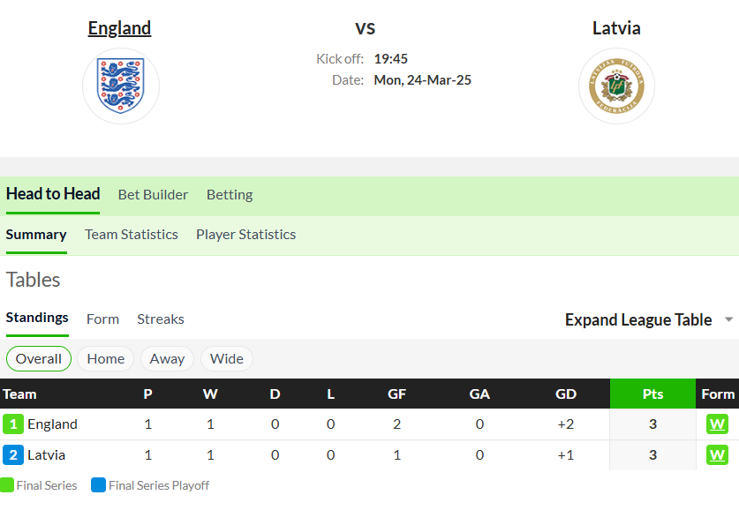Switch to the Team Statistics tab
739x510 pixels.
point(132,234)
